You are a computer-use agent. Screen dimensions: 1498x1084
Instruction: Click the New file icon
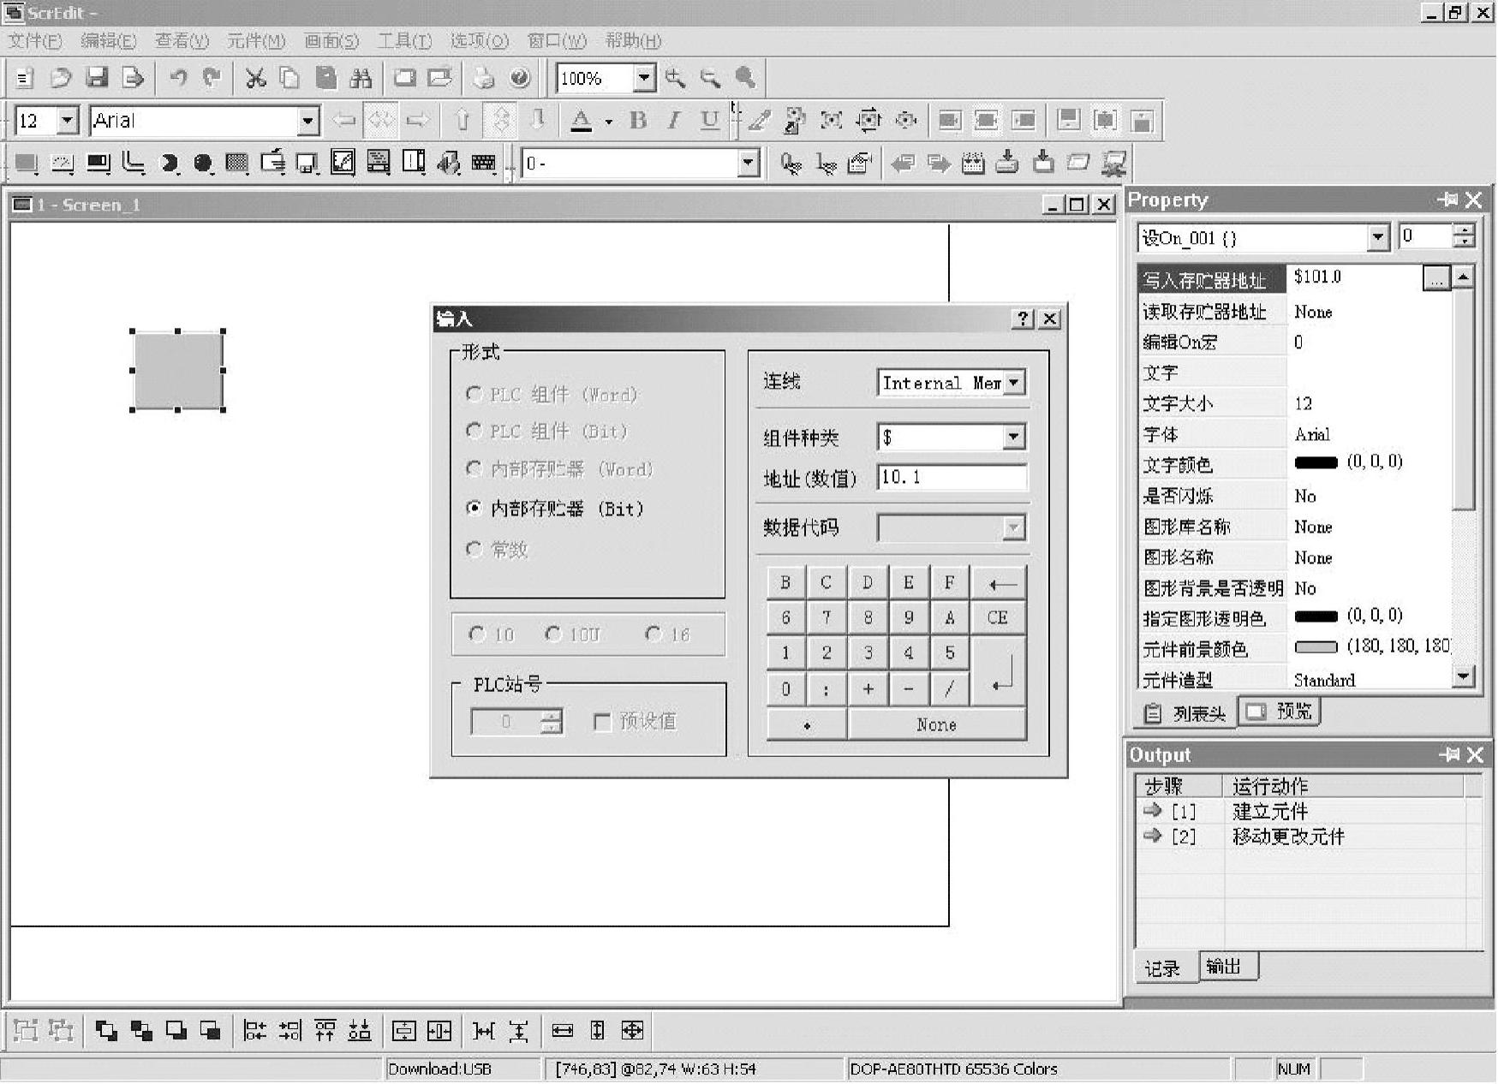[x=24, y=78]
